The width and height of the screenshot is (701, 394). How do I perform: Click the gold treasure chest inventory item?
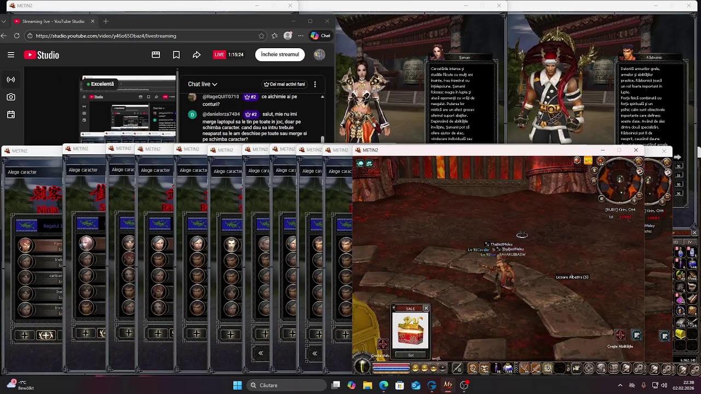[x=680, y=334]
